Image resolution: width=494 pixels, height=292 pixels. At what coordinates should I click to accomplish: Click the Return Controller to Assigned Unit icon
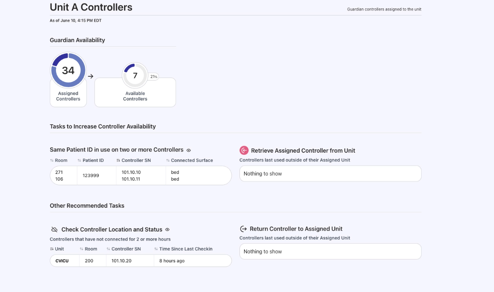pos(243,229)
